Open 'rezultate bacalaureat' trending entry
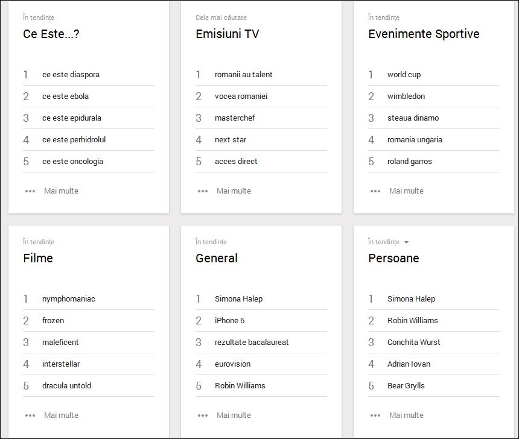The width and height of the screenshot is (519, 439). tap(252, 343)
